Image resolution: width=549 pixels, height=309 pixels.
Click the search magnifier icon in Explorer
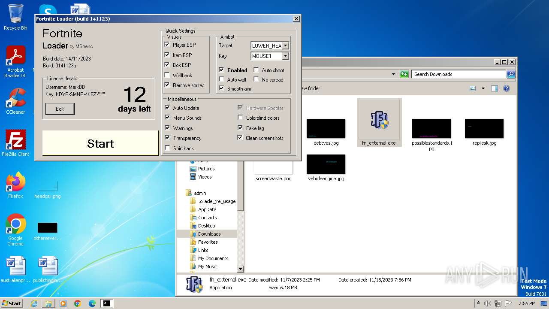510,74
